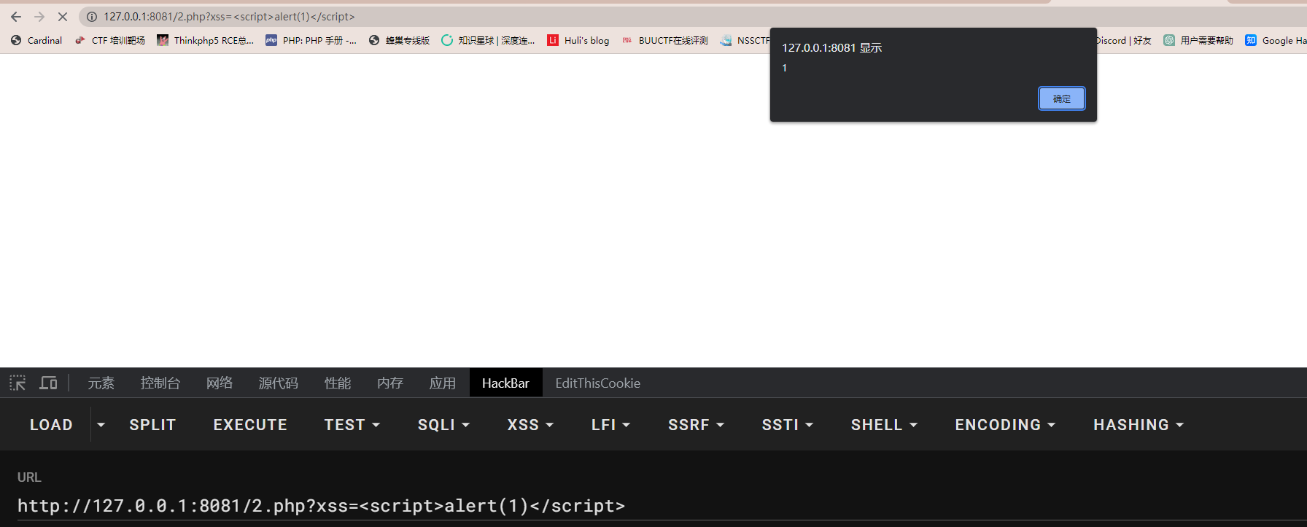Click HackBar EXECUTE button
The image size is (1307, 527).
coord(250,425)
